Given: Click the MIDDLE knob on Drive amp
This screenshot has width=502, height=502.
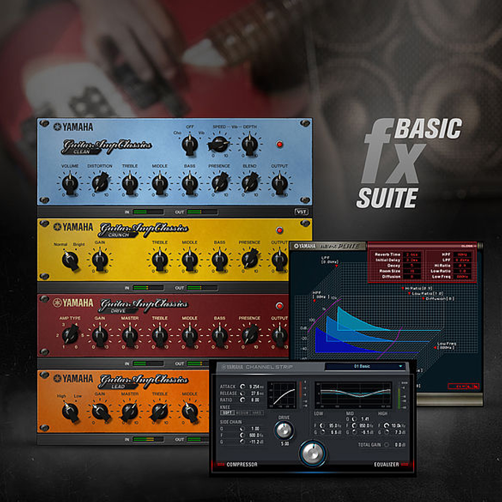Looking at the screenshot, I should click(190, 336).
